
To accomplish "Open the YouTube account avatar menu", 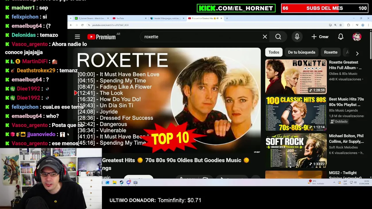I will [357, 37].
